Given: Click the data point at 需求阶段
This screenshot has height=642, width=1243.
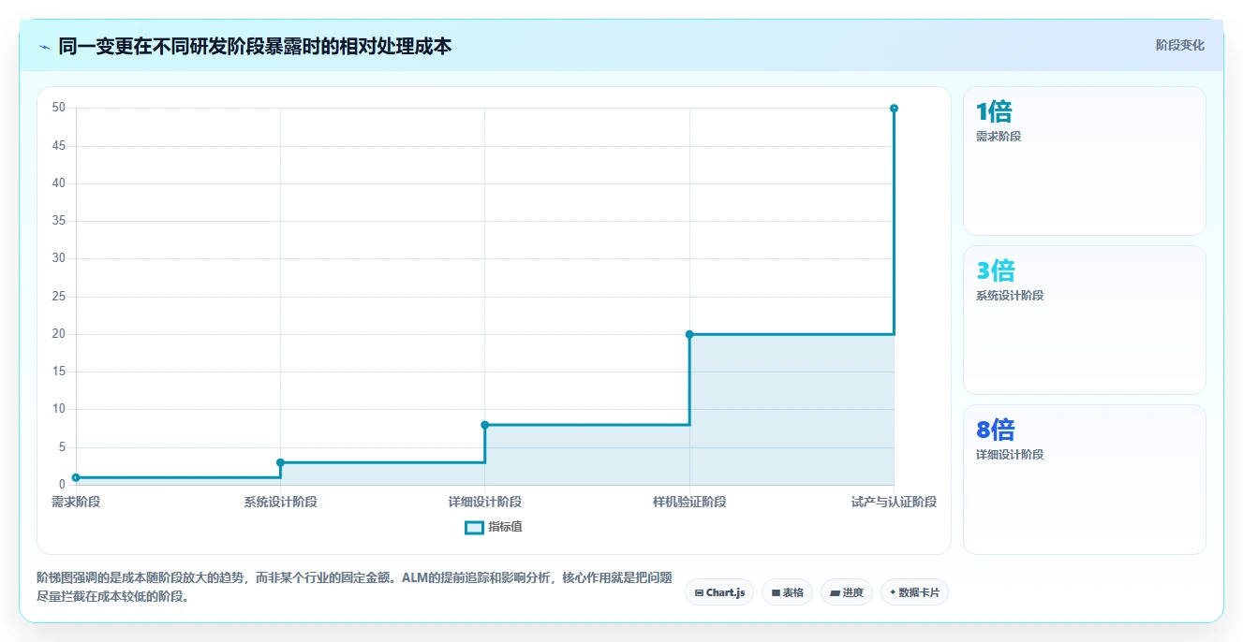Looking at the screenshot, I should coord(76,477).
